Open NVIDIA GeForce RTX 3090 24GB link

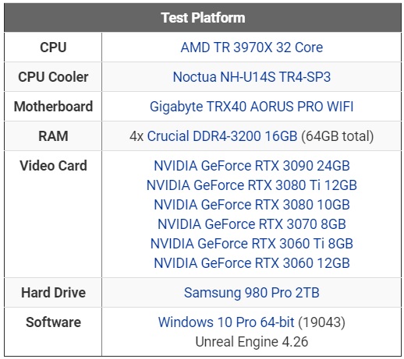coord(252,166)
